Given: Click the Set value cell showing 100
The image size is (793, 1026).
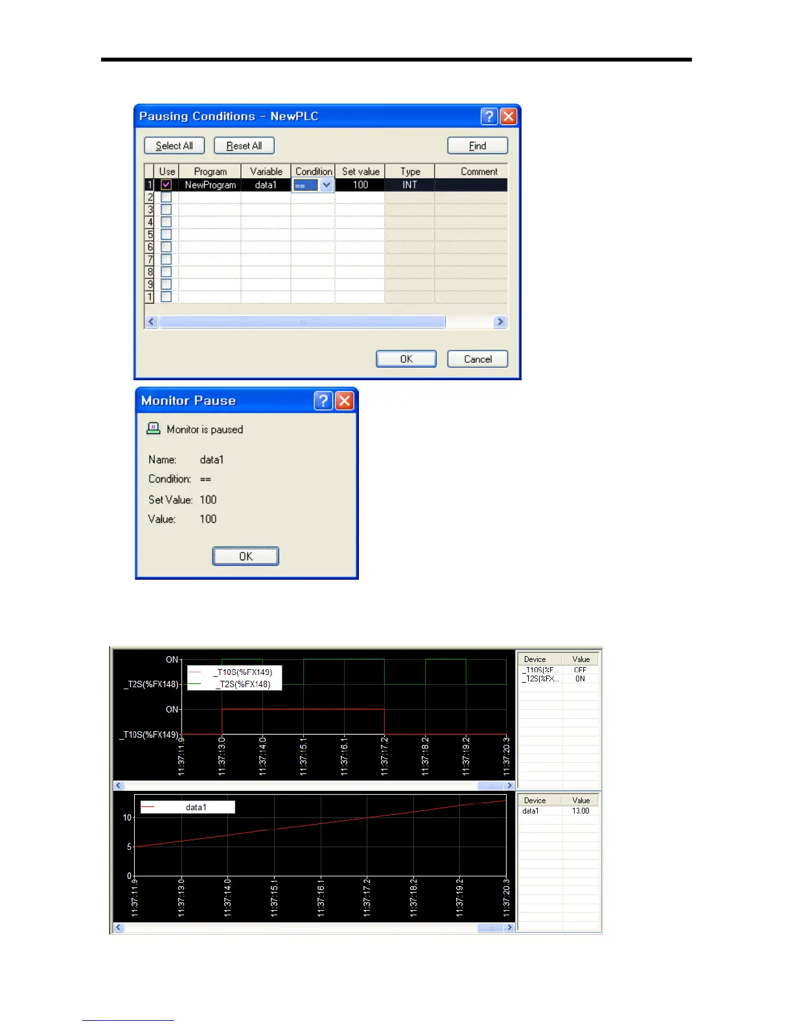Looking at the screenshot, I should tap(360, 185).
